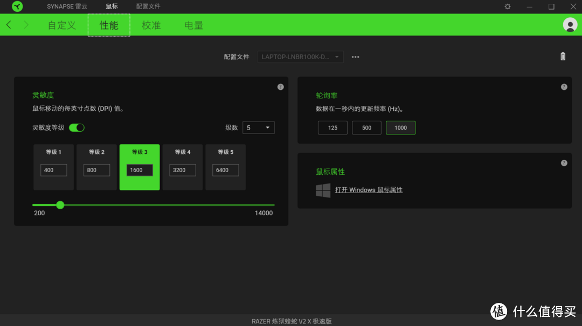Click the RAZER 炼狱蝰蛇 V2 X 极速版 device label
This screenshot has width=582, height=326.
(292, 321)
